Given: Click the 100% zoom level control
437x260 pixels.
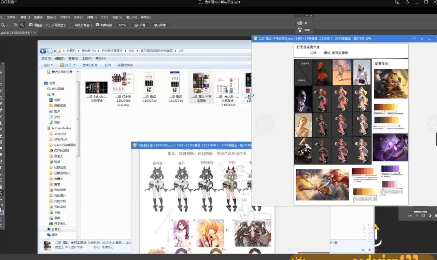Looking at the screenshot, I should (x=122, y=25).
